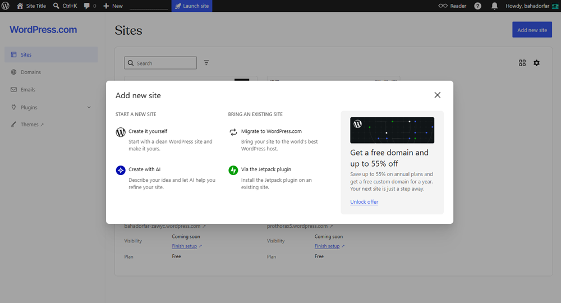561x303 pixels.
Task: Click the Sites page heading
Action: 128,30
